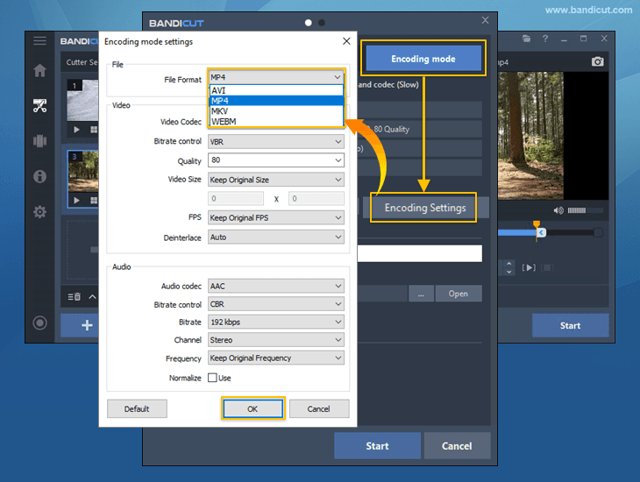Confirm with the OK button
The width and height of the screenshot is (640, 482).
(252, 408)
